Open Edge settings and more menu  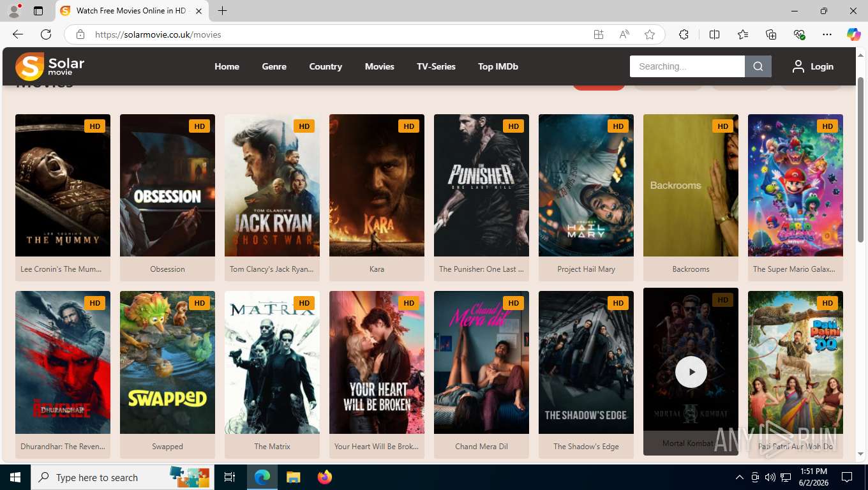[827, 34]
